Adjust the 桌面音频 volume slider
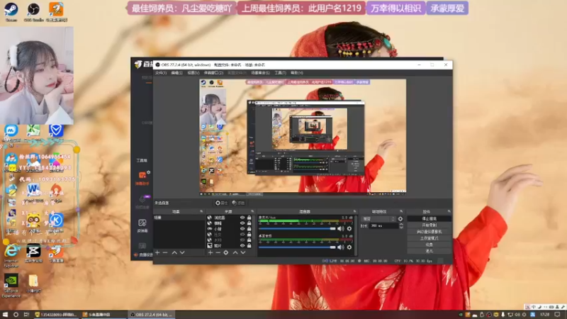 297,247
